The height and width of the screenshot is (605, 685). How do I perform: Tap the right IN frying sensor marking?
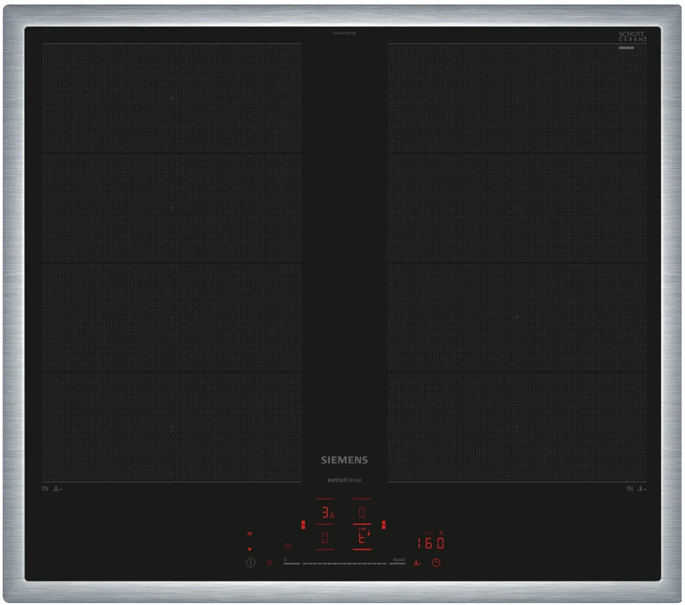pos(636,488)
